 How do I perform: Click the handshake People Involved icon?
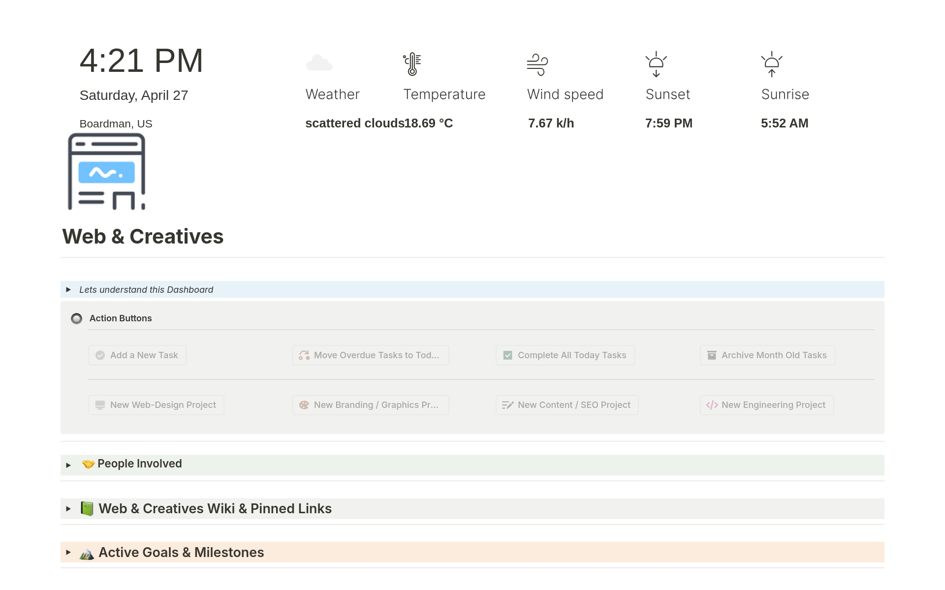[x=88, y=464]
